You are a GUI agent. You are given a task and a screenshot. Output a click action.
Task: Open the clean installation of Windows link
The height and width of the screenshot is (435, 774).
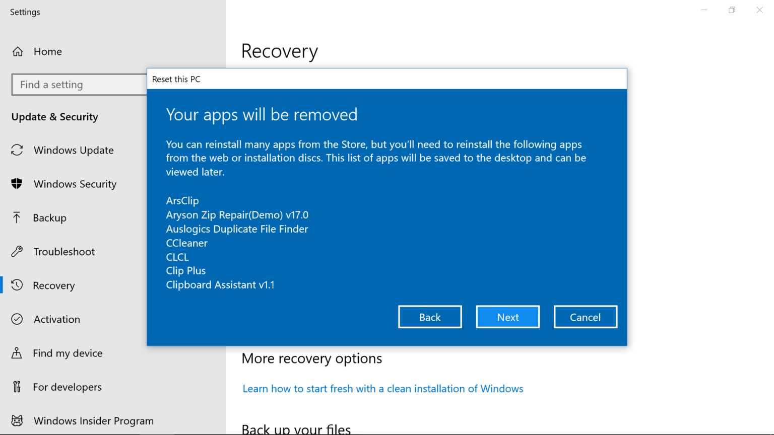click(x=382, y=388)
